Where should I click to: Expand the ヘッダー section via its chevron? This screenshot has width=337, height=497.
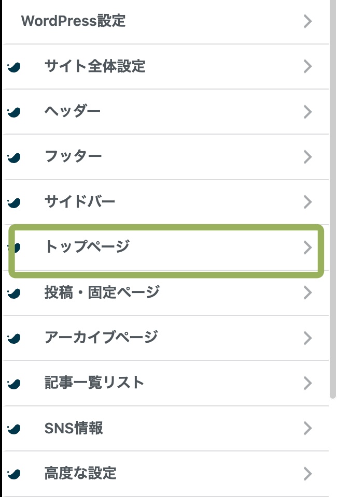coord(308,112)
